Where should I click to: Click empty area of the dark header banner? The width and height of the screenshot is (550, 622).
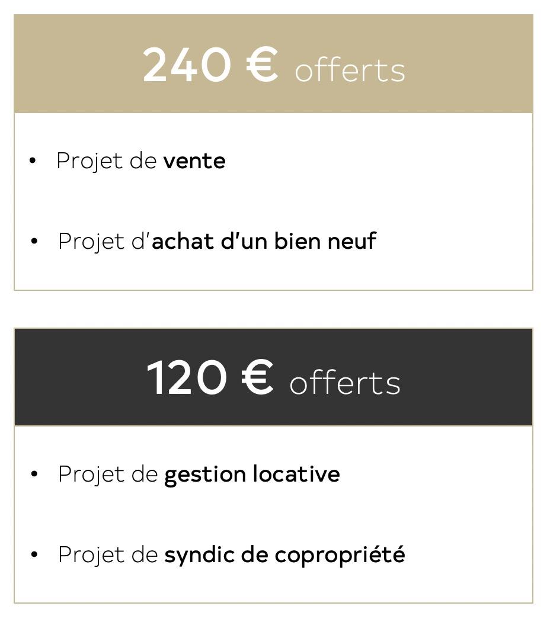click(468, 377)
